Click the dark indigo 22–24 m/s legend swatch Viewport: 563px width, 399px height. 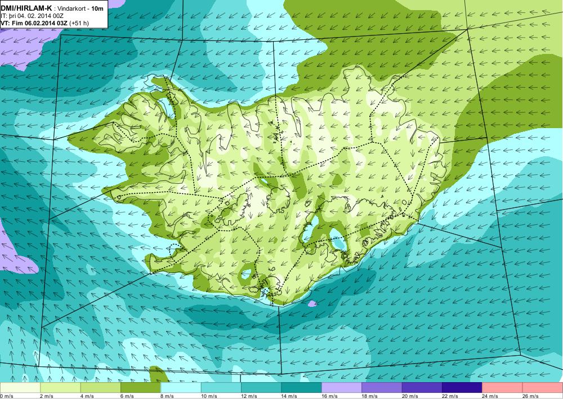[462, 388]
